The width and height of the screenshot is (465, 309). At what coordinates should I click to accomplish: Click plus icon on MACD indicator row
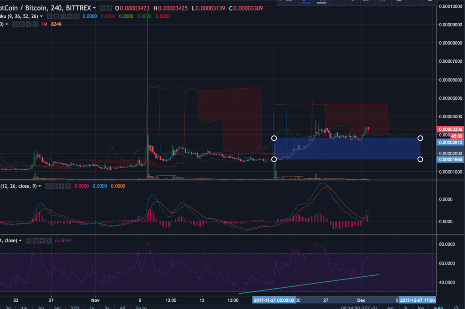pyautogui.click(x=61, y=186)
